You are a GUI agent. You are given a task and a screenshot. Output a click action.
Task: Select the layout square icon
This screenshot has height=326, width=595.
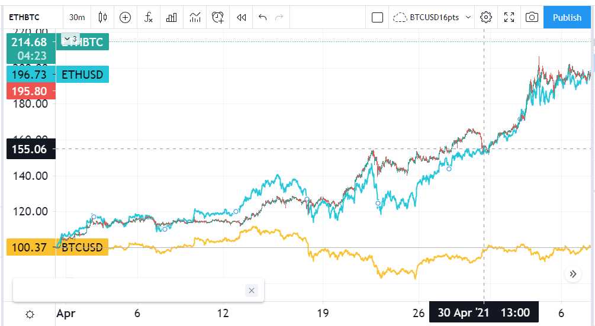point(377,17)
